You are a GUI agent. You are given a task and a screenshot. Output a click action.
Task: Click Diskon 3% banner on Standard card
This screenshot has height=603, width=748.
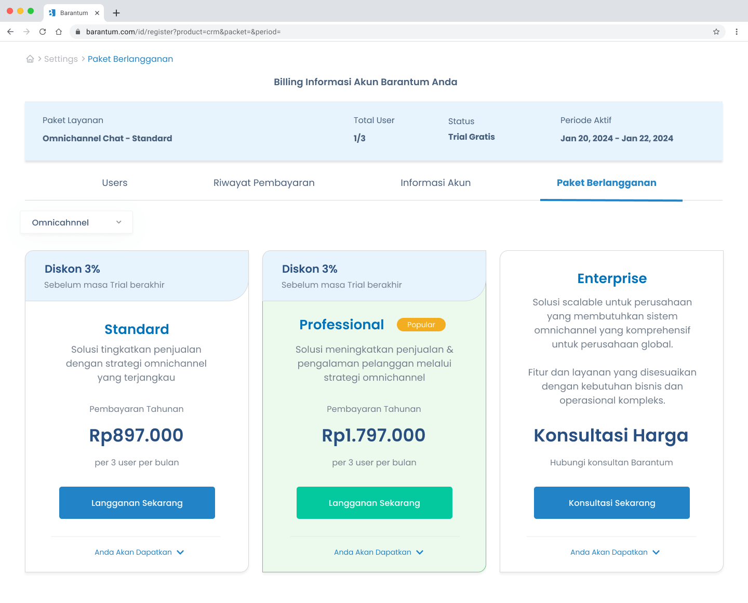tap(137, 276)
